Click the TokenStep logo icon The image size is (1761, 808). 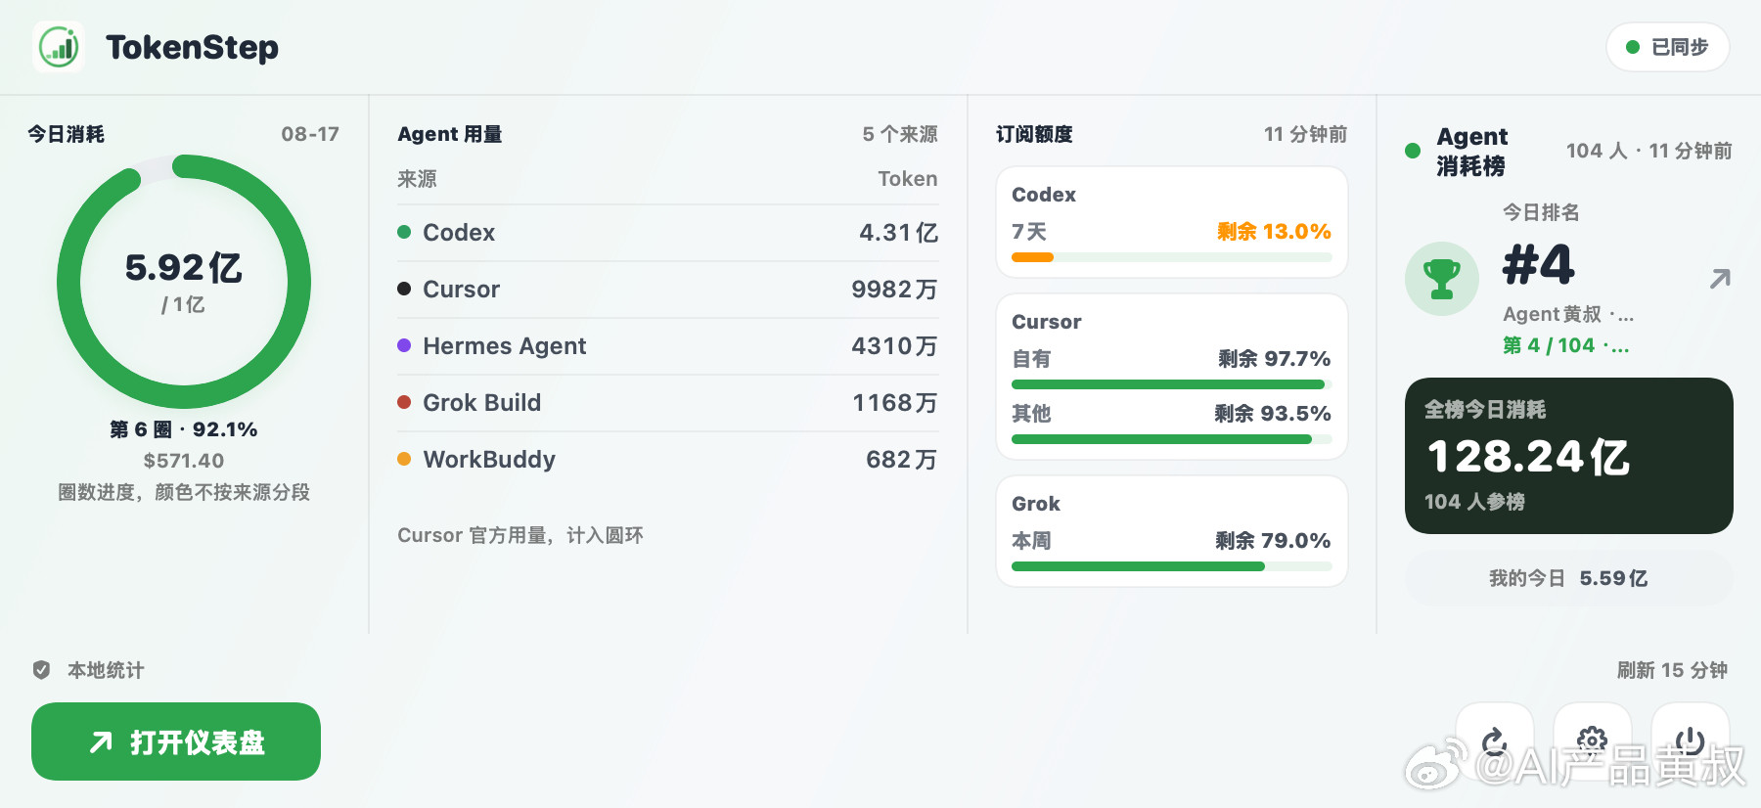point(59,47)
